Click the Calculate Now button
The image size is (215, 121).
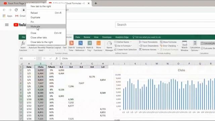(208, 43)
